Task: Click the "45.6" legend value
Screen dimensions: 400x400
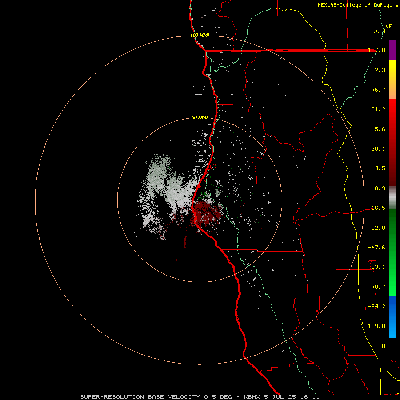Action: click(x=378, y=129)
